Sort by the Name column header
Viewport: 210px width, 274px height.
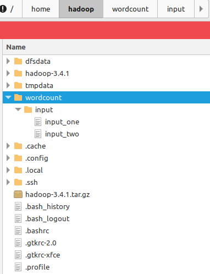point(106,47)
